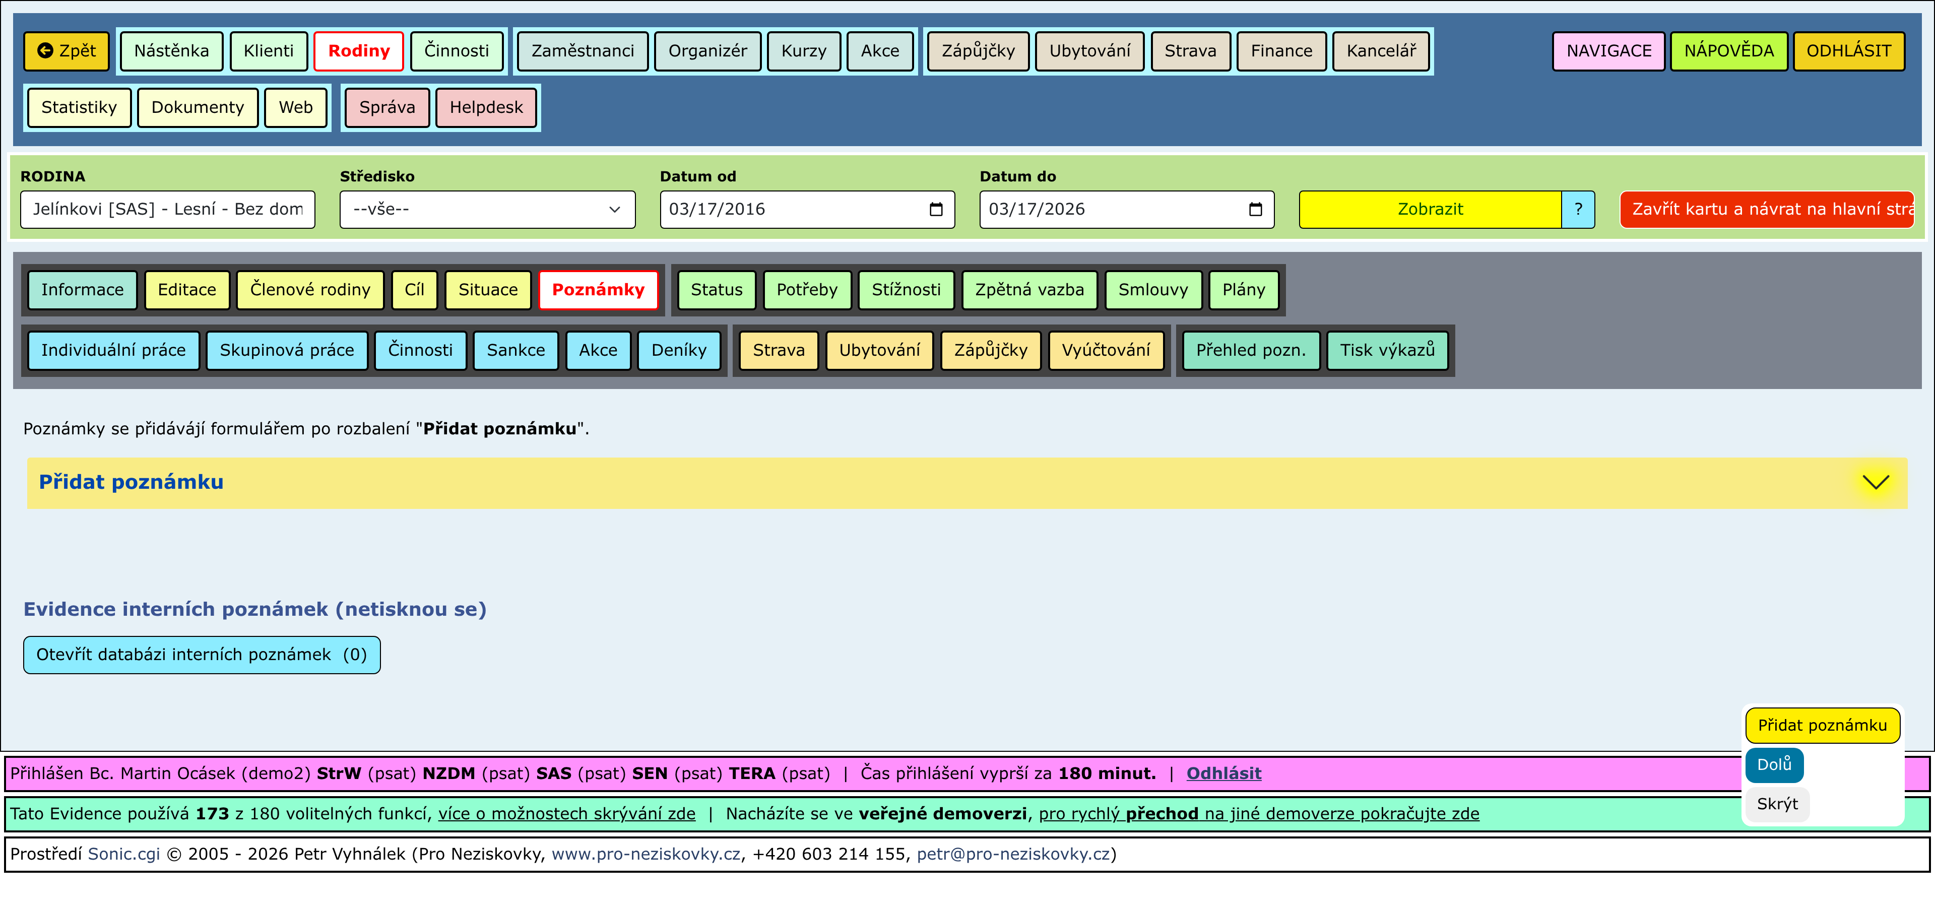
Task: Click the question mark help button
Action: [x=1577, y=210]
